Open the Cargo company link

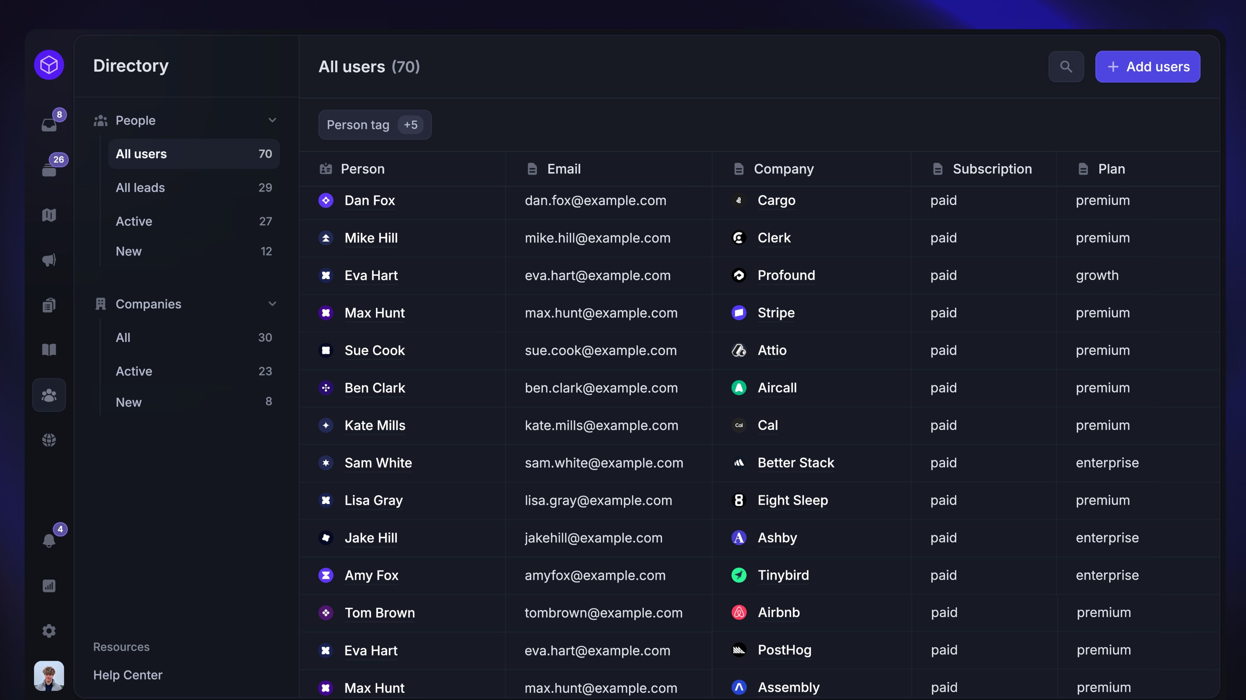point(777,201)
